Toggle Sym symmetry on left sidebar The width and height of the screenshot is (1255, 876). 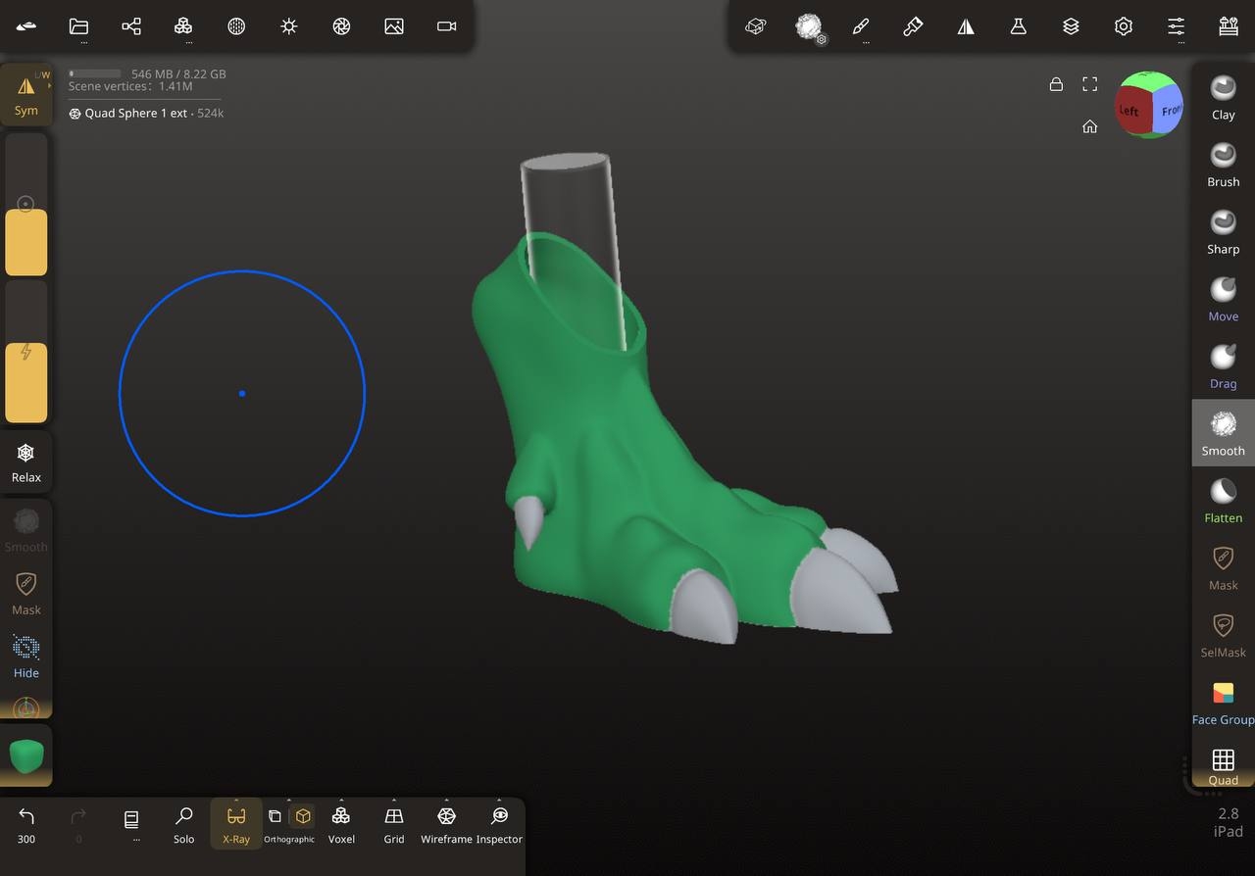26,95
